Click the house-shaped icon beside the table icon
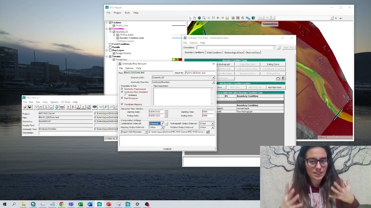This screenshot has width=371, height=208. (278, 78)
